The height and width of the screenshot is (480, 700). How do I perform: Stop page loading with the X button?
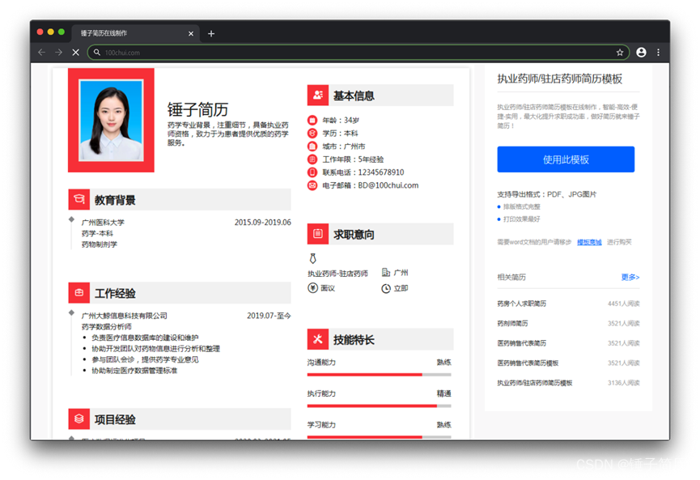click(x=76, y=53)
